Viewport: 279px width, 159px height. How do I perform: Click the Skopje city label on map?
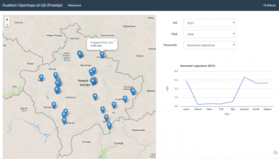tap(118, 143)
